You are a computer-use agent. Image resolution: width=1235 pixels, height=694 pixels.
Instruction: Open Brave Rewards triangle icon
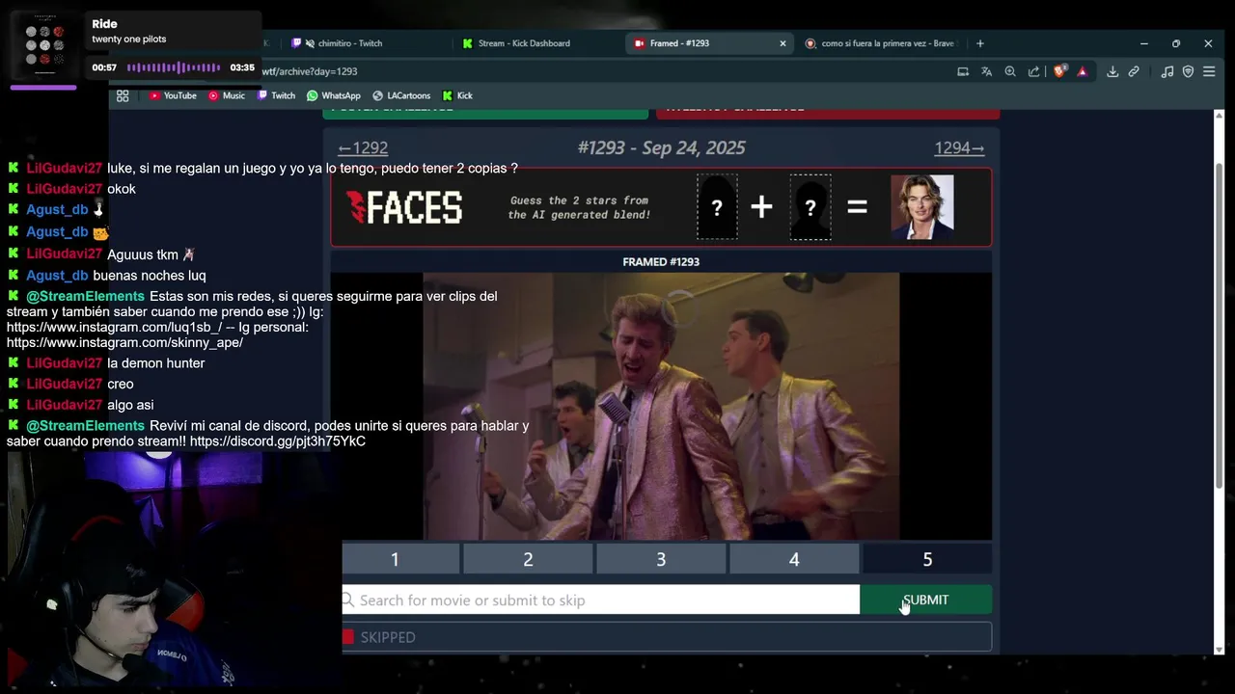coord(1083,71)
